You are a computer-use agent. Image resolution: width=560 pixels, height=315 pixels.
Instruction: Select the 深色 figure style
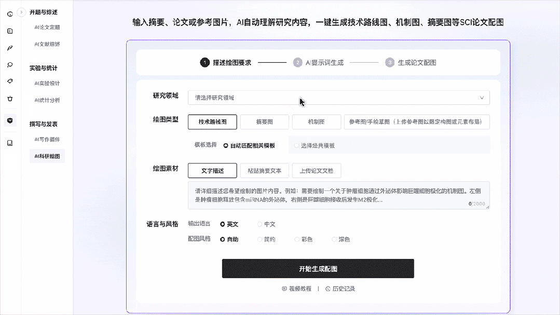point(340,239)
